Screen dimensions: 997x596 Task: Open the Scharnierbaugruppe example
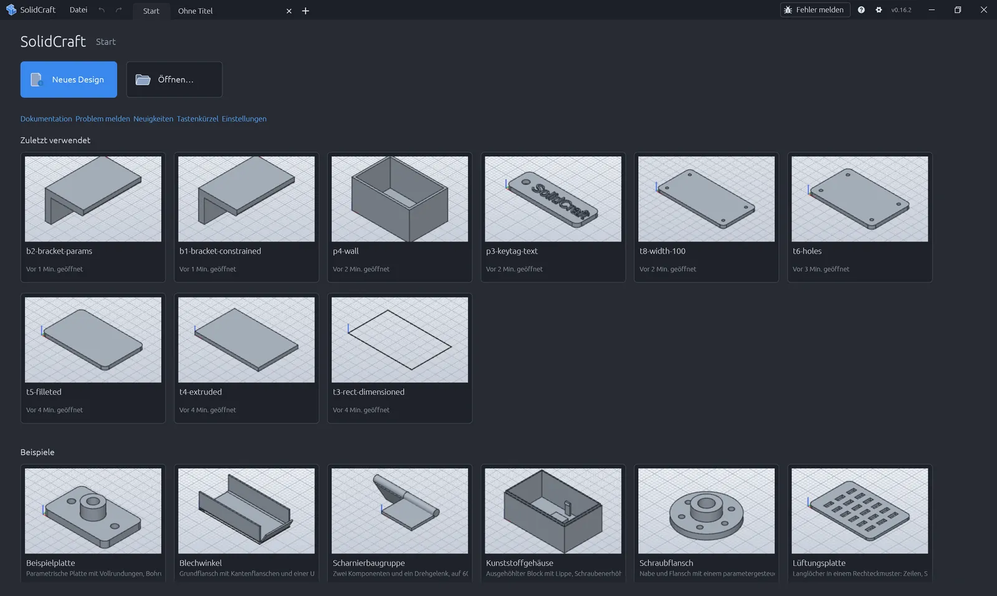pos(399,523)
